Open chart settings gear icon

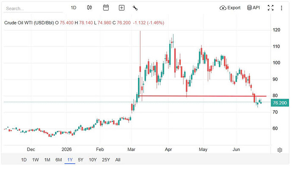tap(280, 150)
